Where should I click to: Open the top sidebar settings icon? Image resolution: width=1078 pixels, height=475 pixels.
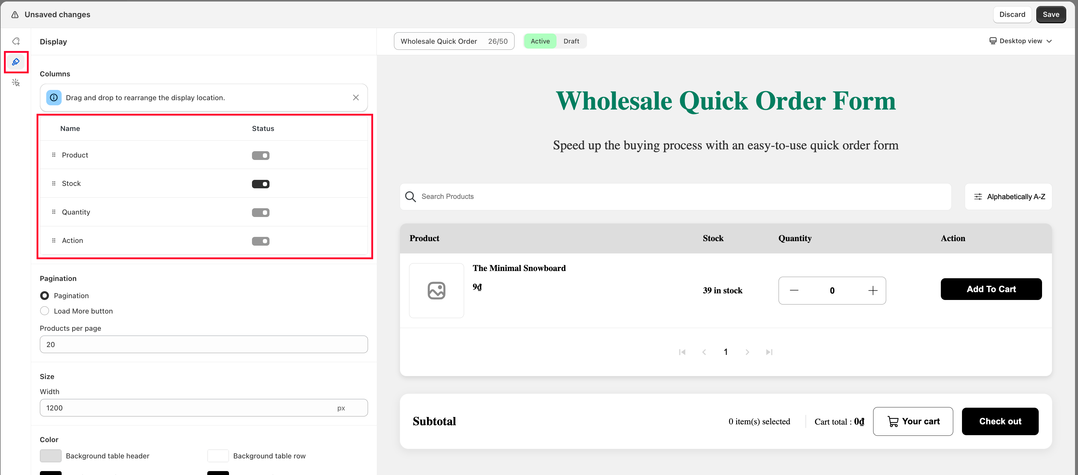(16, 41)
